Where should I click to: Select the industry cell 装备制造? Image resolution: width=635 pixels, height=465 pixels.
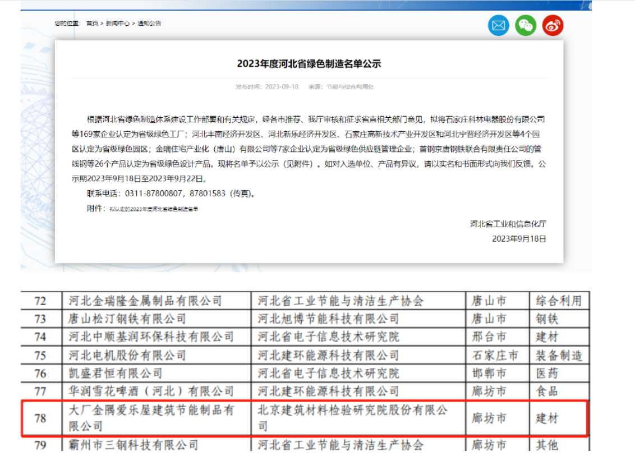(559, 355)
